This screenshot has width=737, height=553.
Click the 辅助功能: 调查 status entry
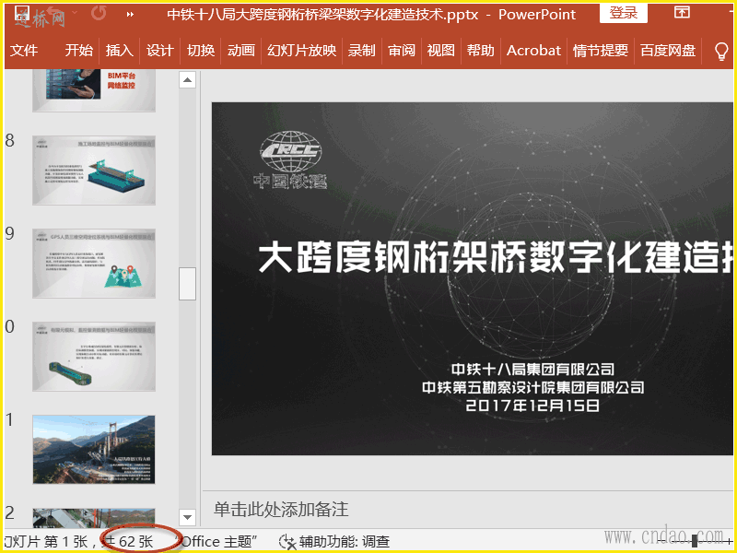tap(344, 542)
